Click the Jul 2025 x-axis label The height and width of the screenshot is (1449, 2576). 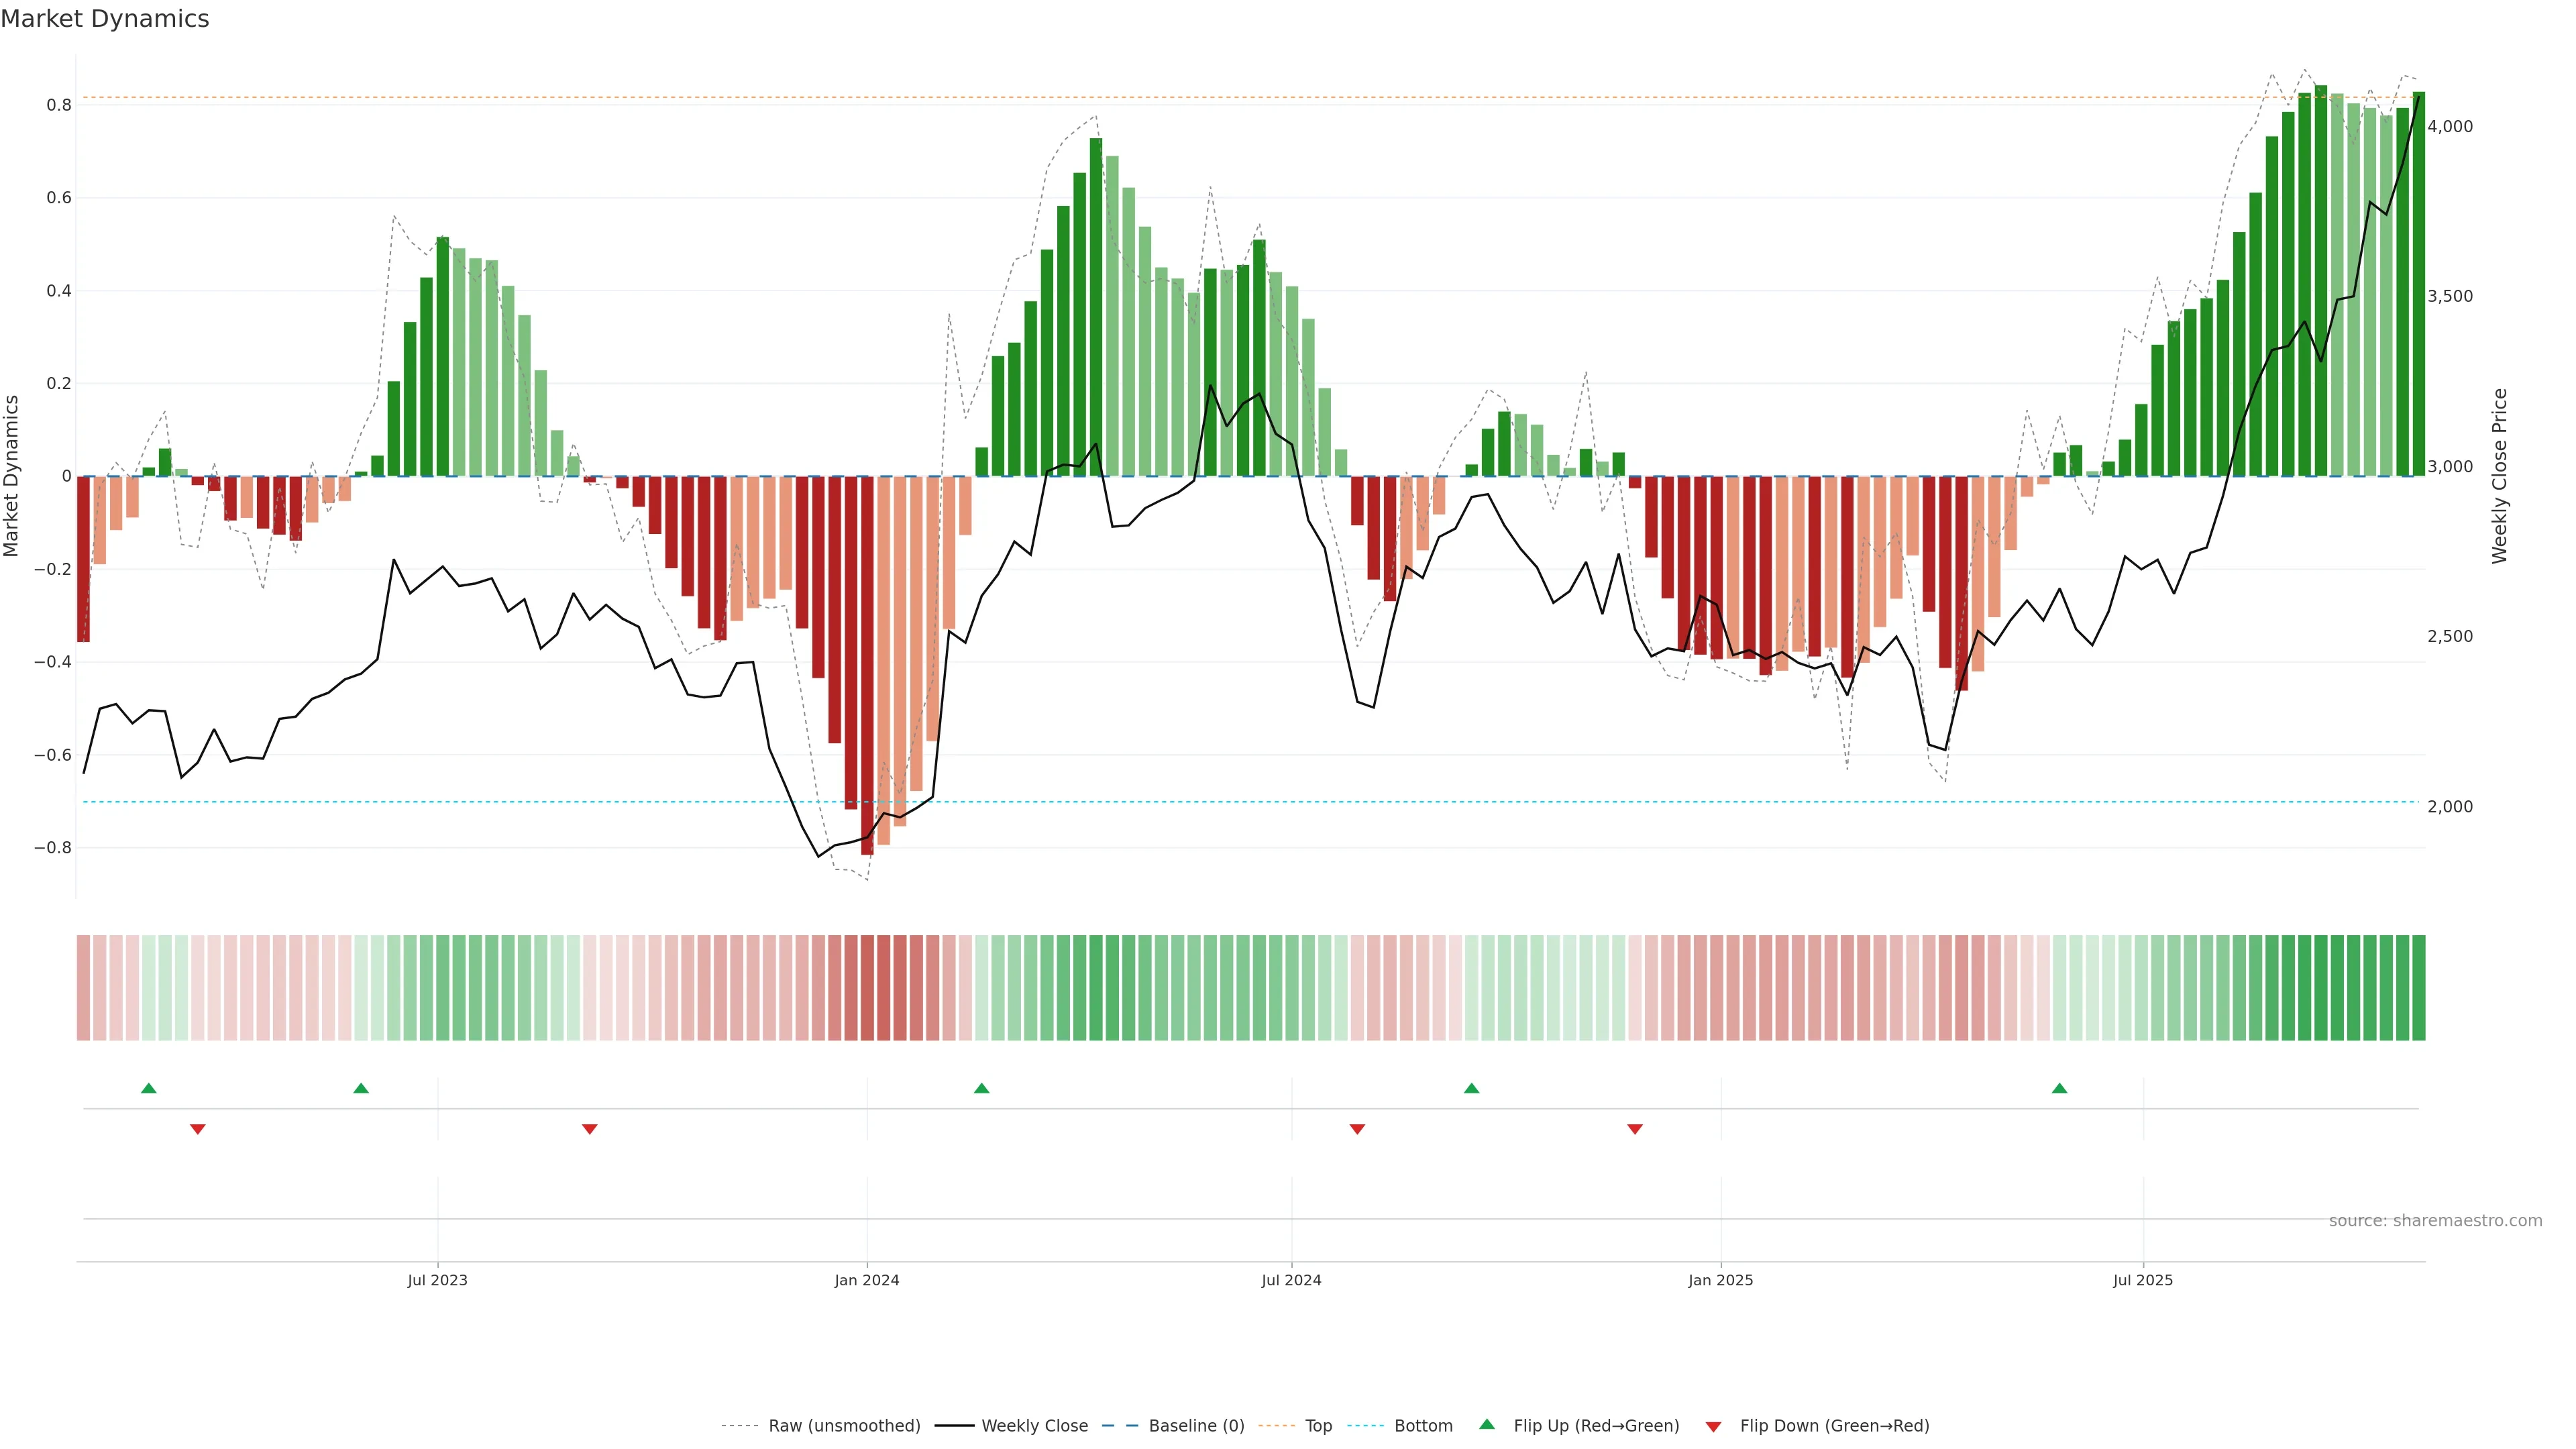(x=2143, y=1280)
